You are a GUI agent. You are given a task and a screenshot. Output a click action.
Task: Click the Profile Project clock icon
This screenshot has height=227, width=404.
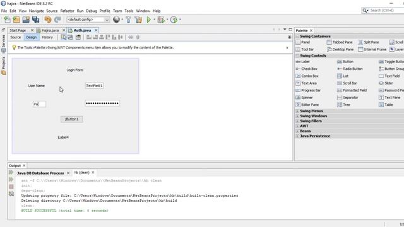click(x=174, y=20)
